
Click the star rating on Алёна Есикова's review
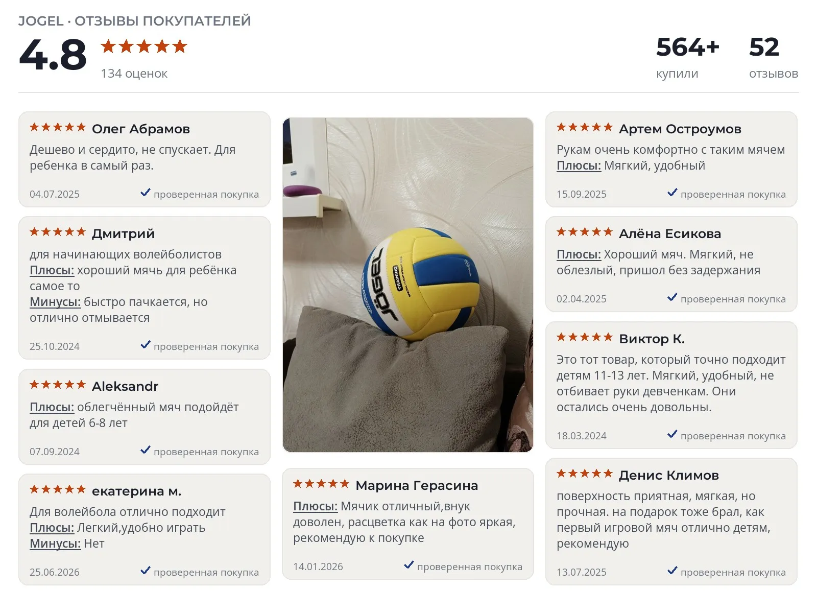pyautogui.click(x=585, y=232)
